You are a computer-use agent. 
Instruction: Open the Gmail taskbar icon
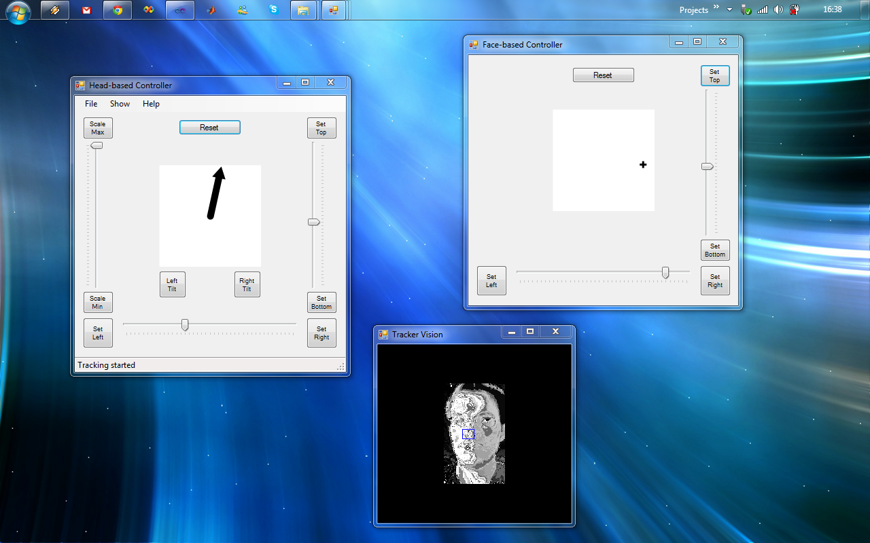click(x=86, y=10)
